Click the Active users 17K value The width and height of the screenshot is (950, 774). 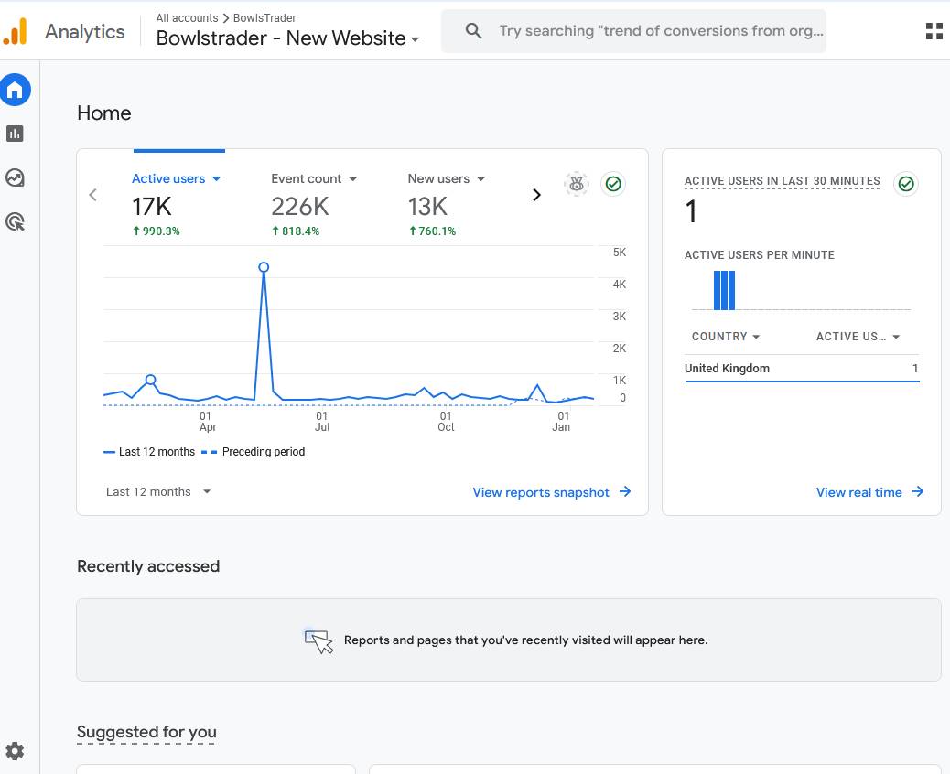click(152, 207)
